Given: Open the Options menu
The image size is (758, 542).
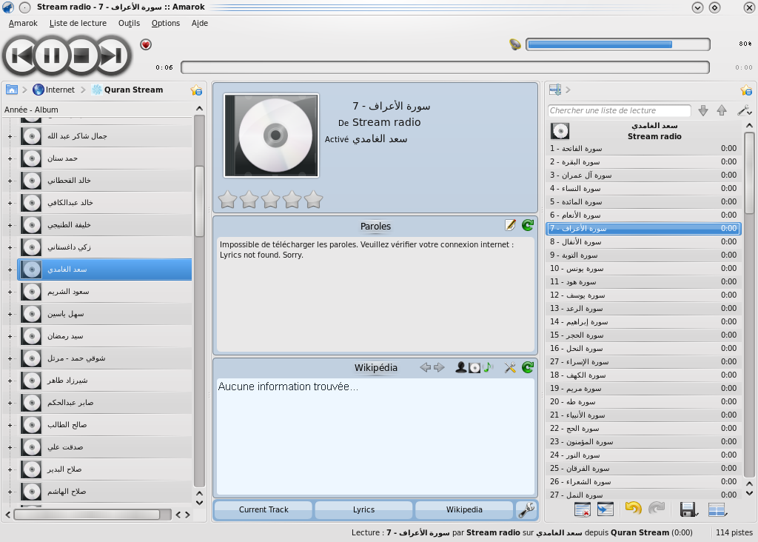Looking at the screenshot, I should tap(166, 23).
